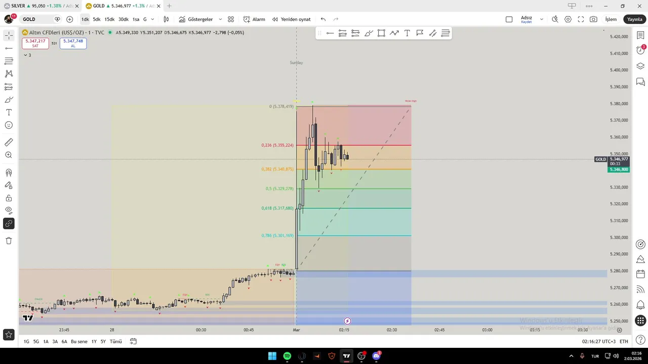Viewport: 648px width, 364px height.
Task: Open the layout setup square selector
Action: (x=509, y=19)
